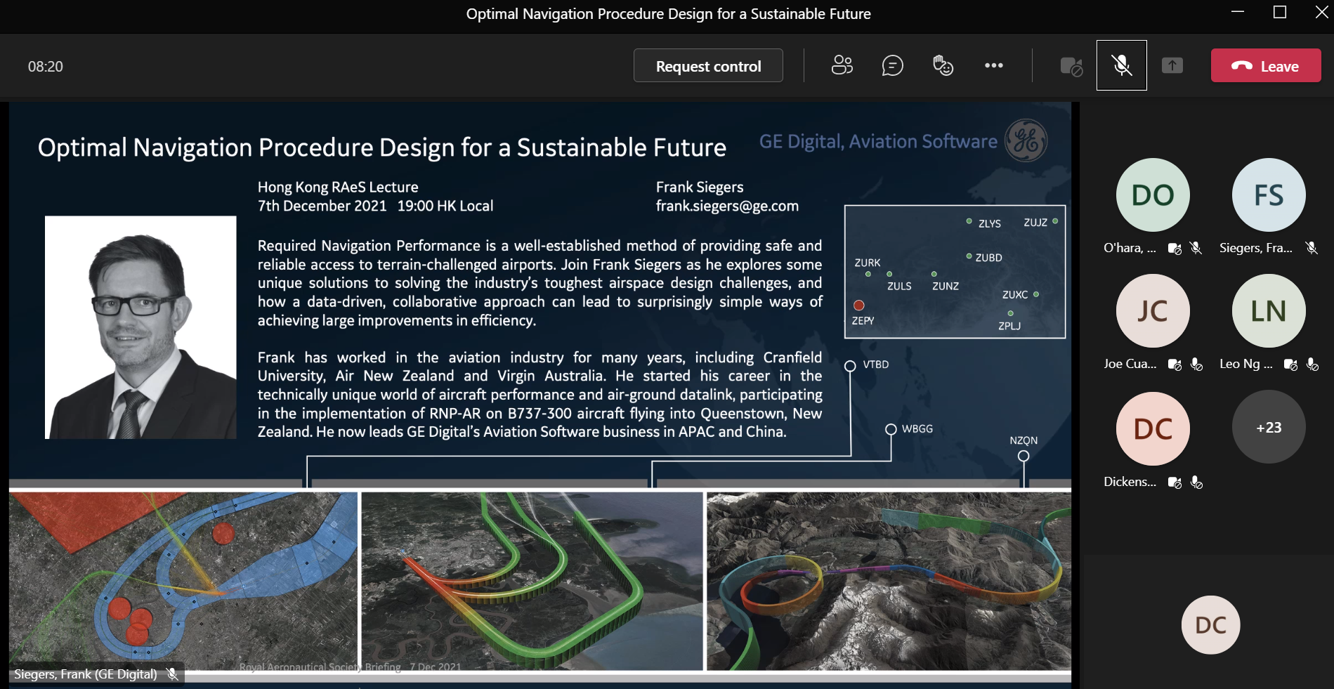Select the JC participant avatar
Viewport: 1334px width, 689px height.
pyautogui.click(x=1153, y=311)
